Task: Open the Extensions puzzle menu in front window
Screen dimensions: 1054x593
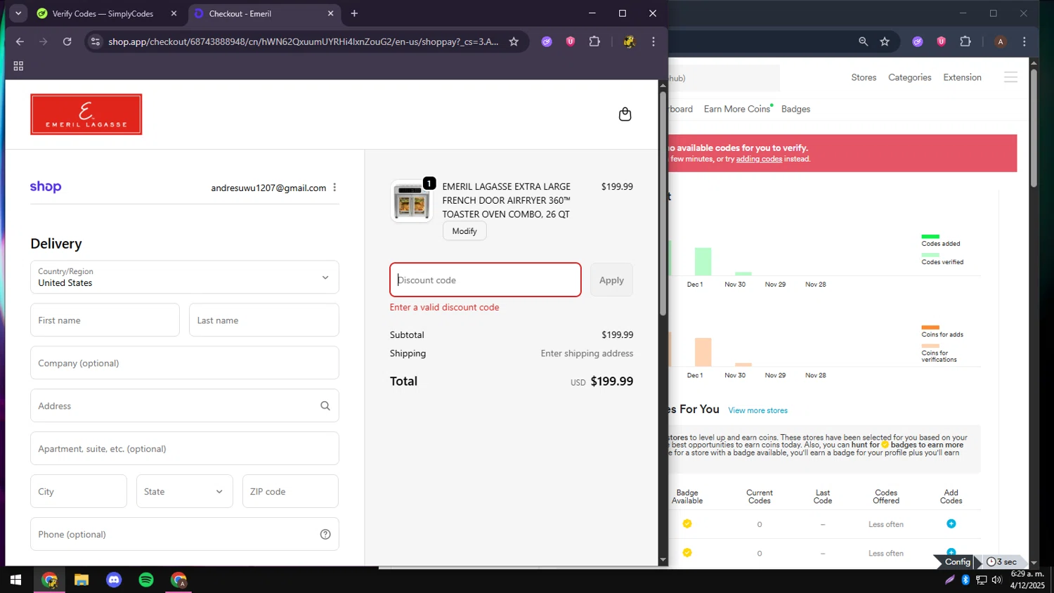Action: pos(594,41)
